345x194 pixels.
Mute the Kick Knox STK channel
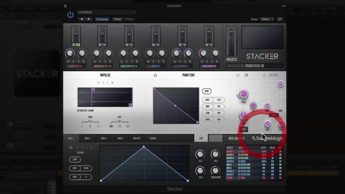click(x=100, y=45)
